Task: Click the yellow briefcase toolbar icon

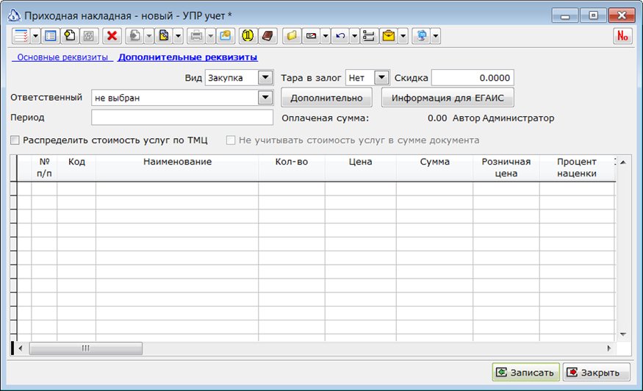Action: (388, 36)
